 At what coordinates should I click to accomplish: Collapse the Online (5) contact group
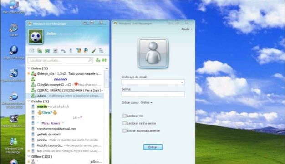tap(29, 68)
